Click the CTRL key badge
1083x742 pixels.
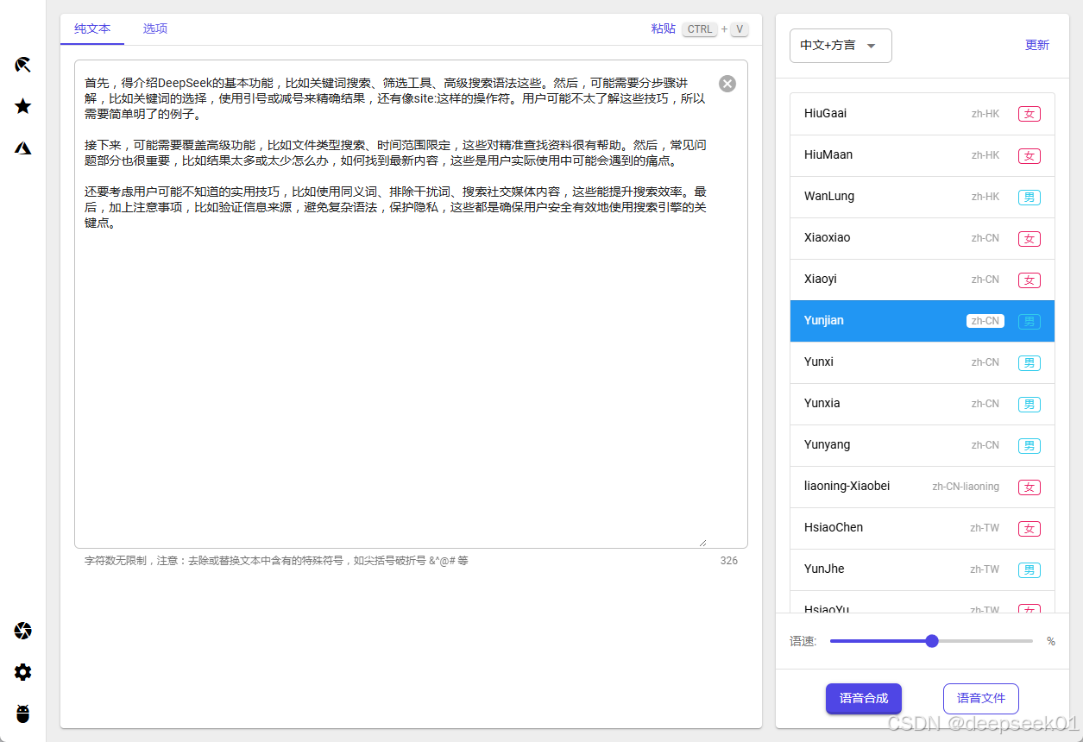700,29
